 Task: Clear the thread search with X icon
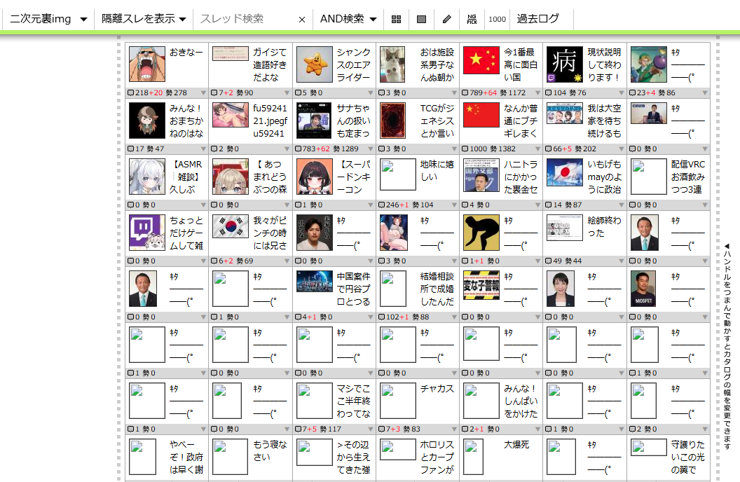302,20
